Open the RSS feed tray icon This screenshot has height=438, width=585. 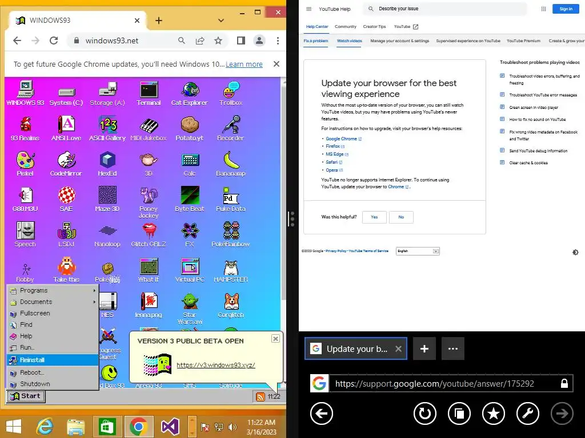[261, 397]
